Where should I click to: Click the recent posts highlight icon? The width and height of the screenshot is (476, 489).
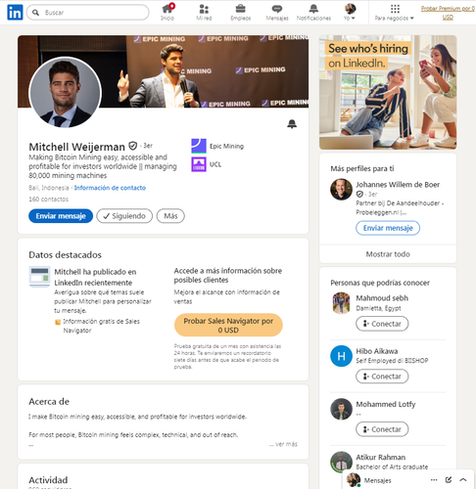pos(39,277)
